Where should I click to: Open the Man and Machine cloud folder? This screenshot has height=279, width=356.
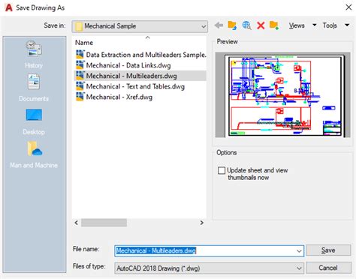tap(34, 154)
